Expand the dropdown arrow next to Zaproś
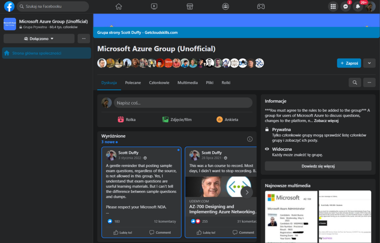Screen dimensions: 380x243 pyautogui.click(x=369, y=63)
